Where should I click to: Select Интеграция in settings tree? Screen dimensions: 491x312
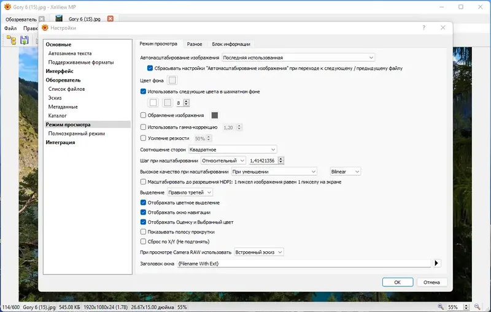[x=60, y=142]
